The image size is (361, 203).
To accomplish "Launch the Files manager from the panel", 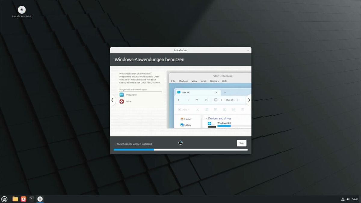I will click(15, 199).
